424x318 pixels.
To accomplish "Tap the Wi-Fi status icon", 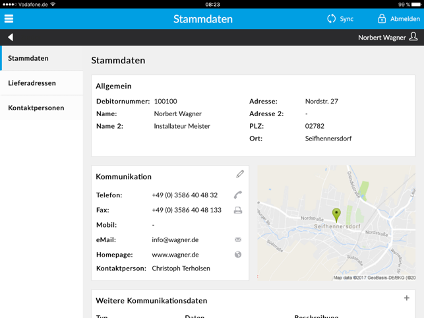I will click(53, 5).
